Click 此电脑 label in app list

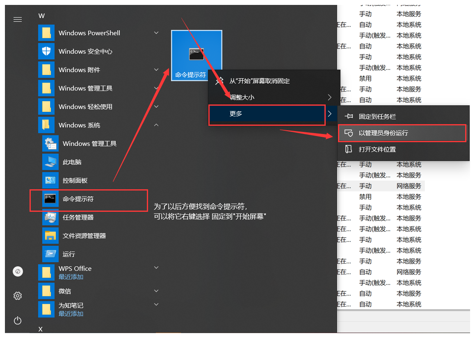(x=72, y=162)
